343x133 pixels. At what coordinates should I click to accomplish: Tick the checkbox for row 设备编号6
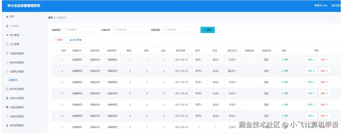[x=56, y=116]
